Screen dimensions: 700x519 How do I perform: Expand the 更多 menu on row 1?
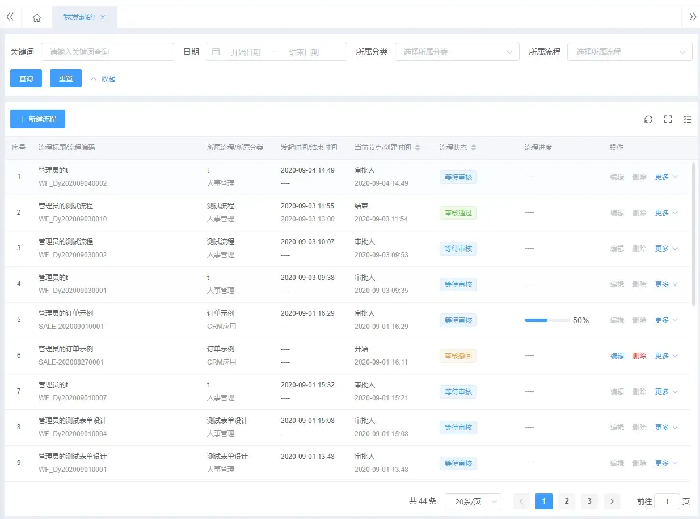click(x=663, y=177)
